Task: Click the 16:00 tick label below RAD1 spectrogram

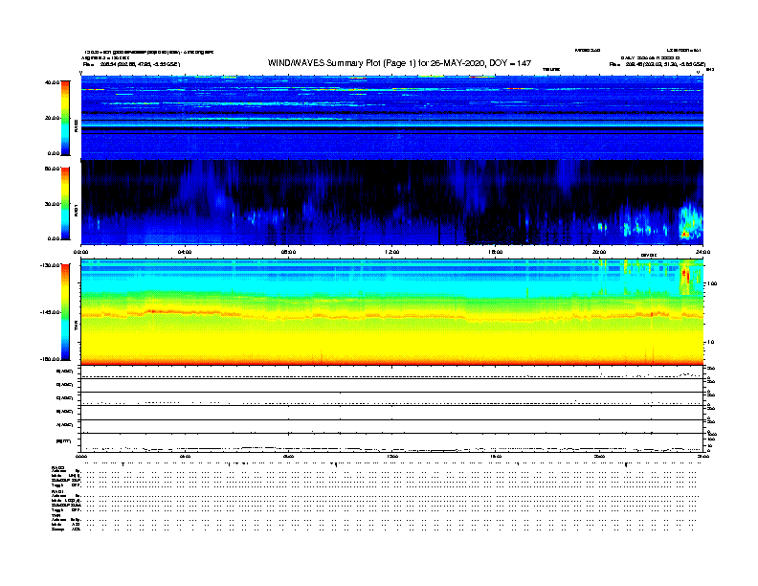Action: click(496, 252)
